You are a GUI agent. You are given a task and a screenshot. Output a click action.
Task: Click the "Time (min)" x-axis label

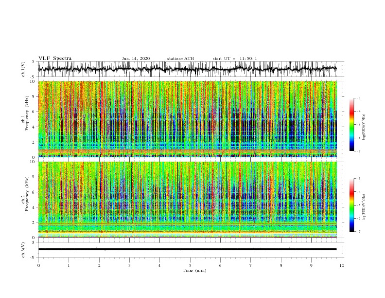pos(194,270)
